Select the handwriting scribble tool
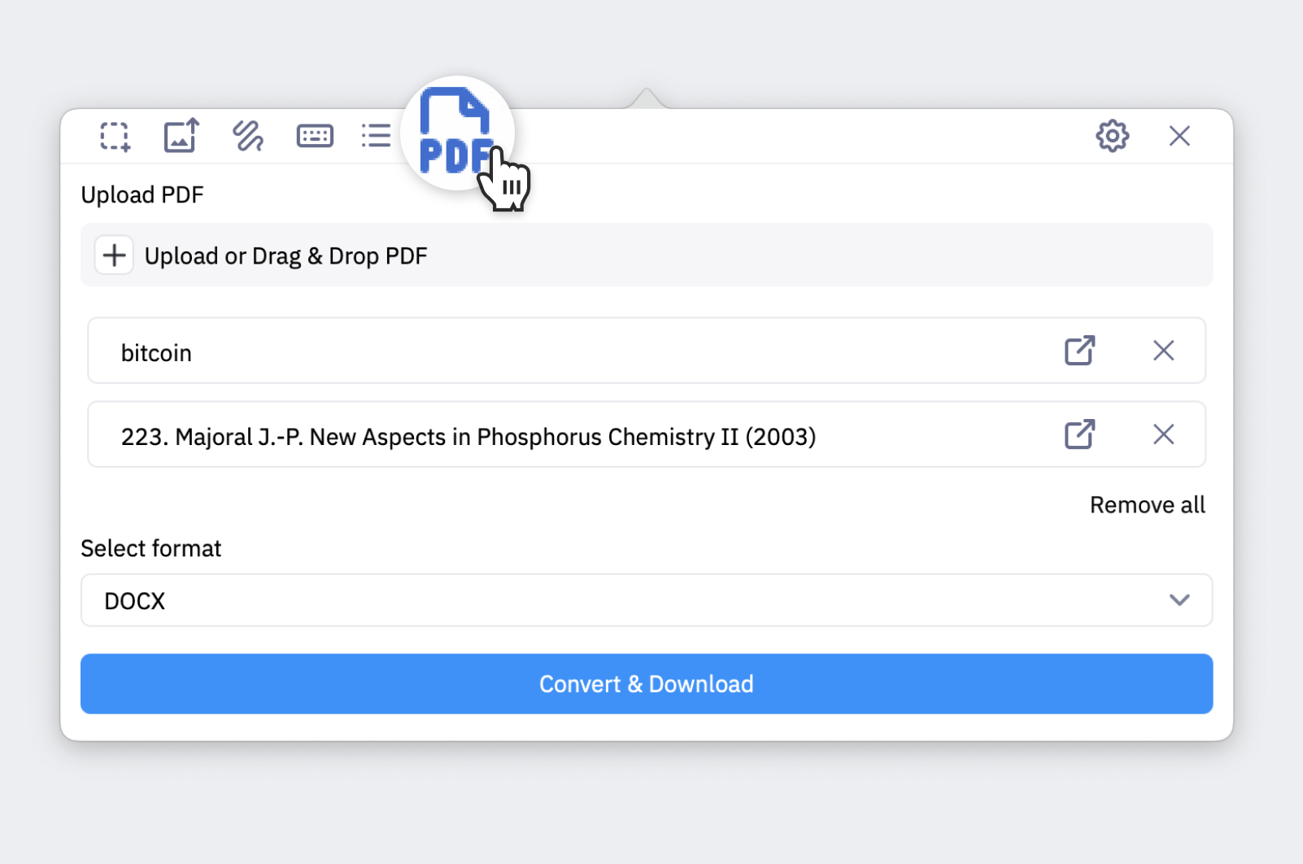 tap(247, 135)
